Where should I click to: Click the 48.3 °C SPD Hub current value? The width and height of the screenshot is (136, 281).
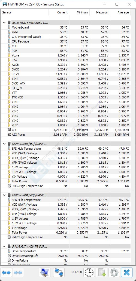[x=62, y=149]
